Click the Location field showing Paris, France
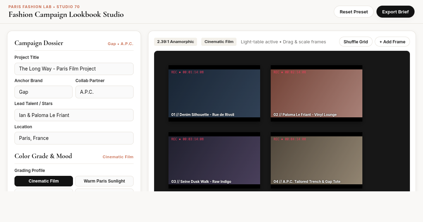 pos(74,138)
